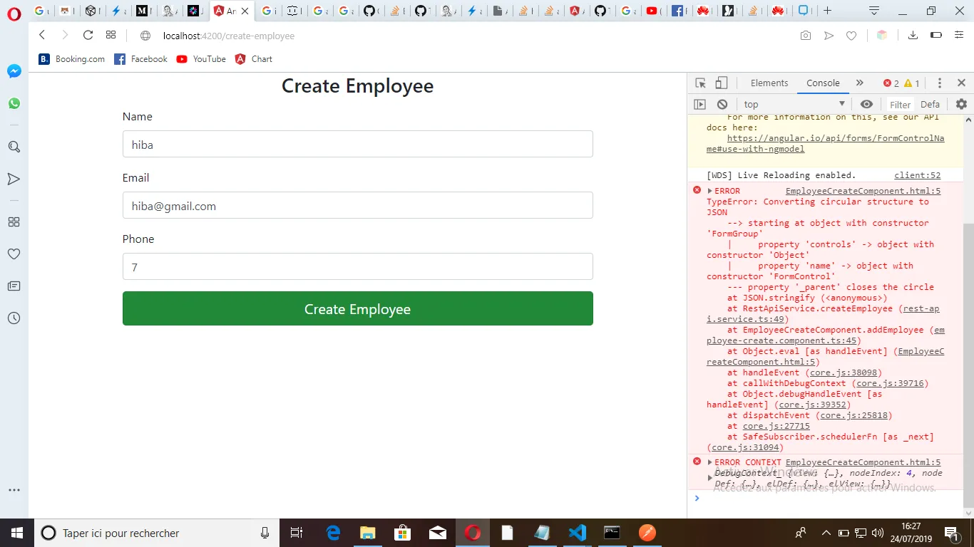This screenshot has height=547, width=974.
Task: Toggle live expression eye icon
Action: (866, 104)
